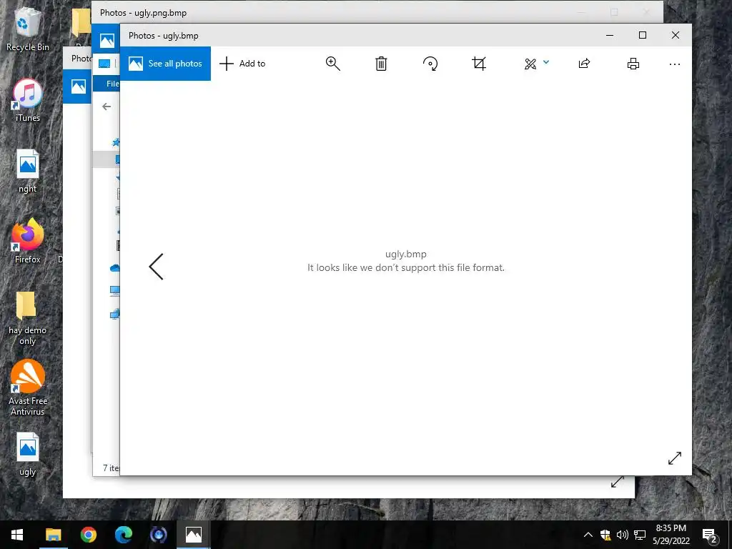Open the Windows Start menu

[x=17, y=535]
